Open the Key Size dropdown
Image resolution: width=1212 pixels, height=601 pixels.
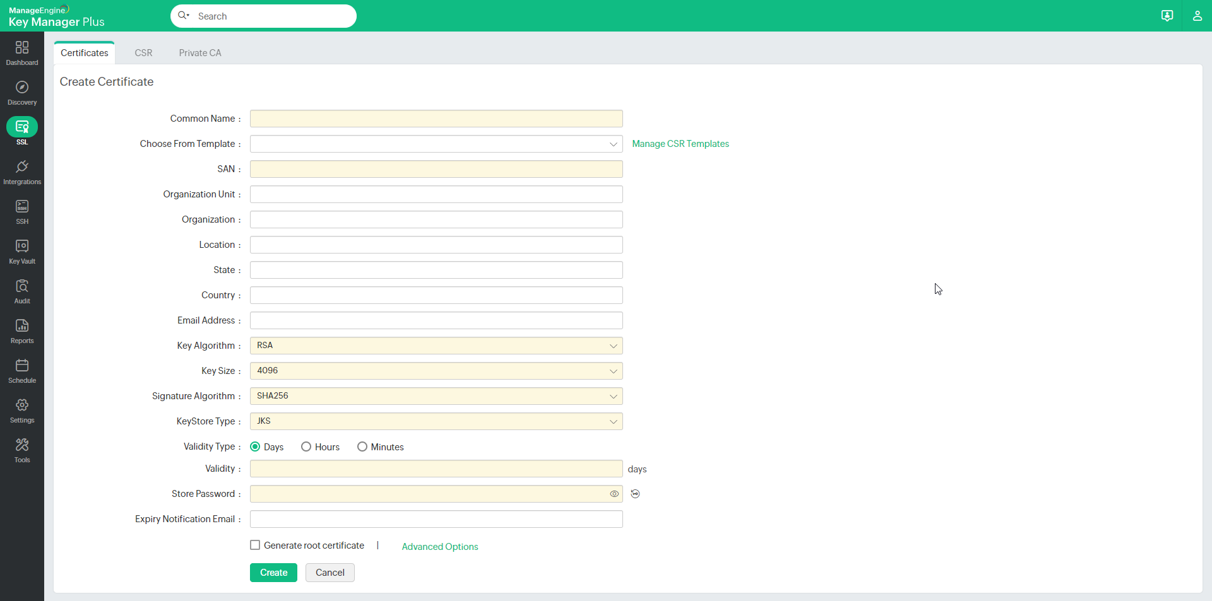pyautogui.click(x=436, y=371)
